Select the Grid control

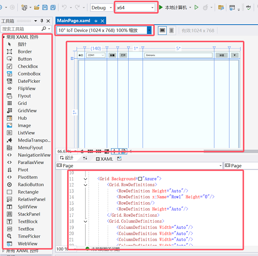(22, 103)
